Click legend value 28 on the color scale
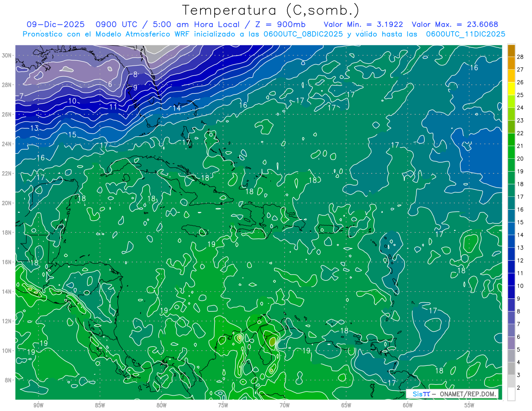Screen dimensions: 532x411 (x=520, y=56)
